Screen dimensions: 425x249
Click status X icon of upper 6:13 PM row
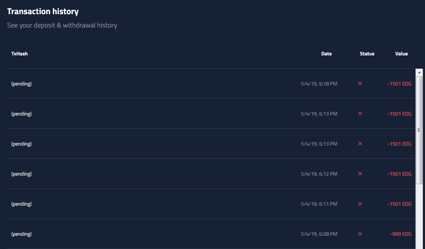tap(360, 114)
